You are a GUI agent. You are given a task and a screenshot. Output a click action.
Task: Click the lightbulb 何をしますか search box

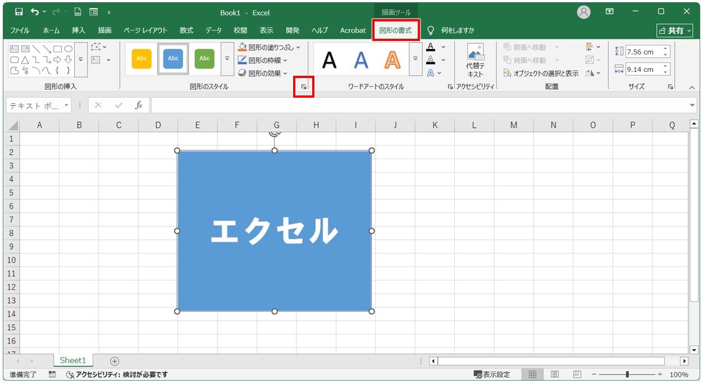[x=450, y=30]
